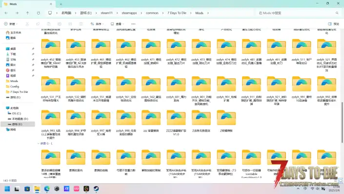The height and width of the screenshot is (194, 344).
Task: Open the new tab plus button
Action: click(x=61, y=4)
